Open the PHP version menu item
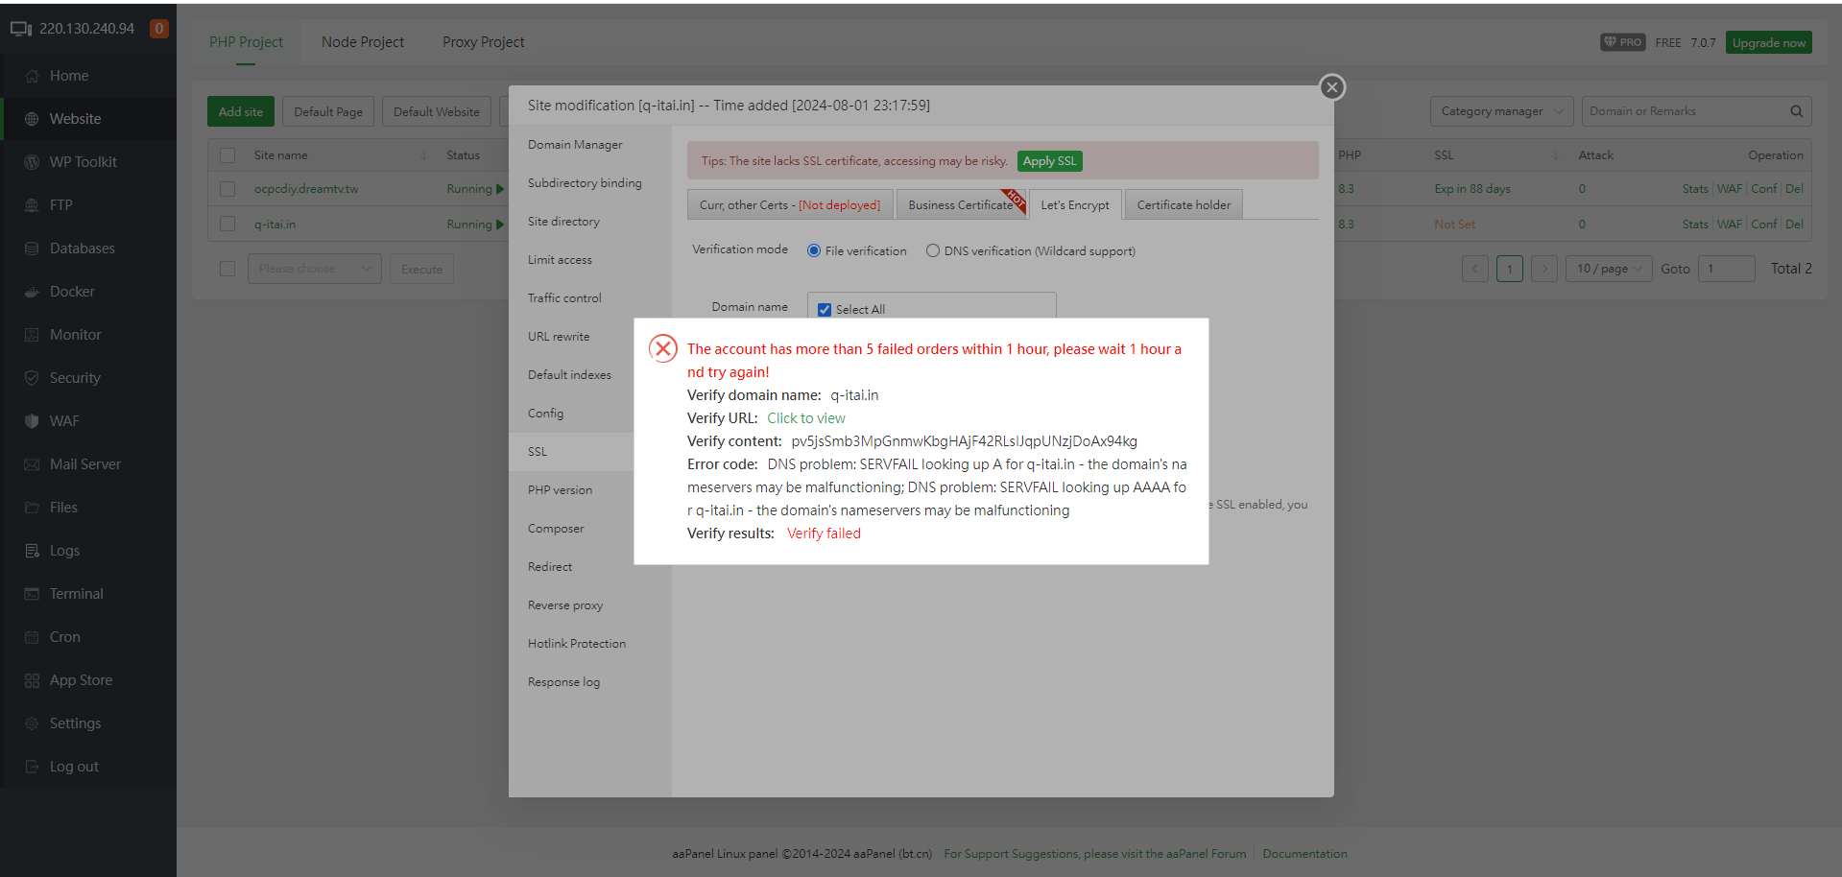Screen dimensions: 1842x877 (560, 490)
